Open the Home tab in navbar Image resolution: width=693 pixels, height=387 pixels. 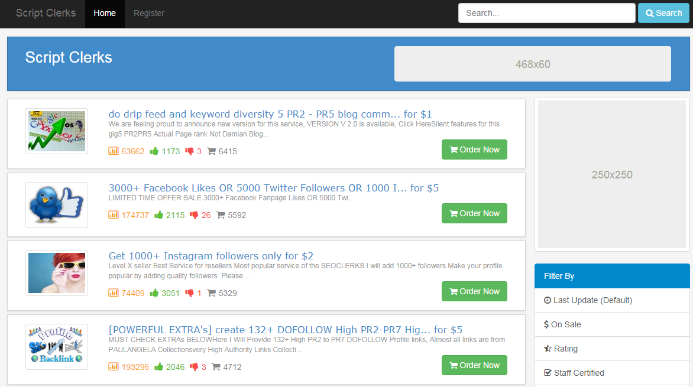point(105,14)
